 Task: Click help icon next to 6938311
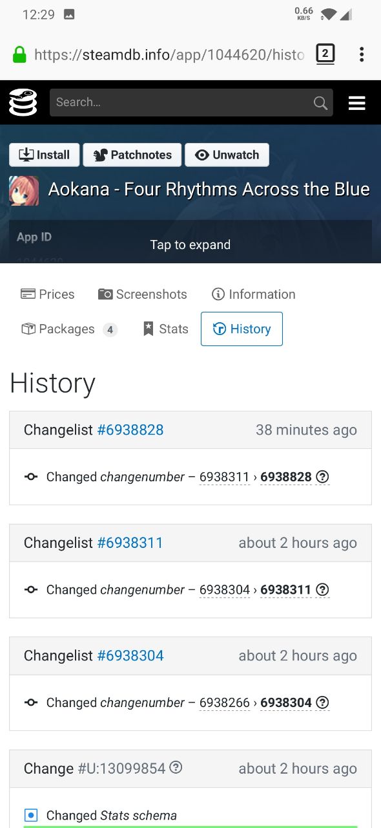click(x=323, y=589)
